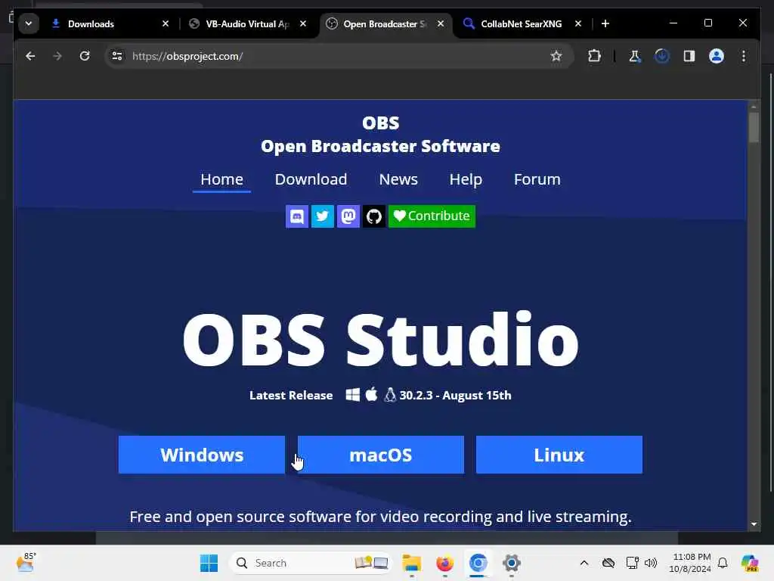Open the OBS Discord icon link
Viewport: 774px width, 581px height.
(296, 216)
